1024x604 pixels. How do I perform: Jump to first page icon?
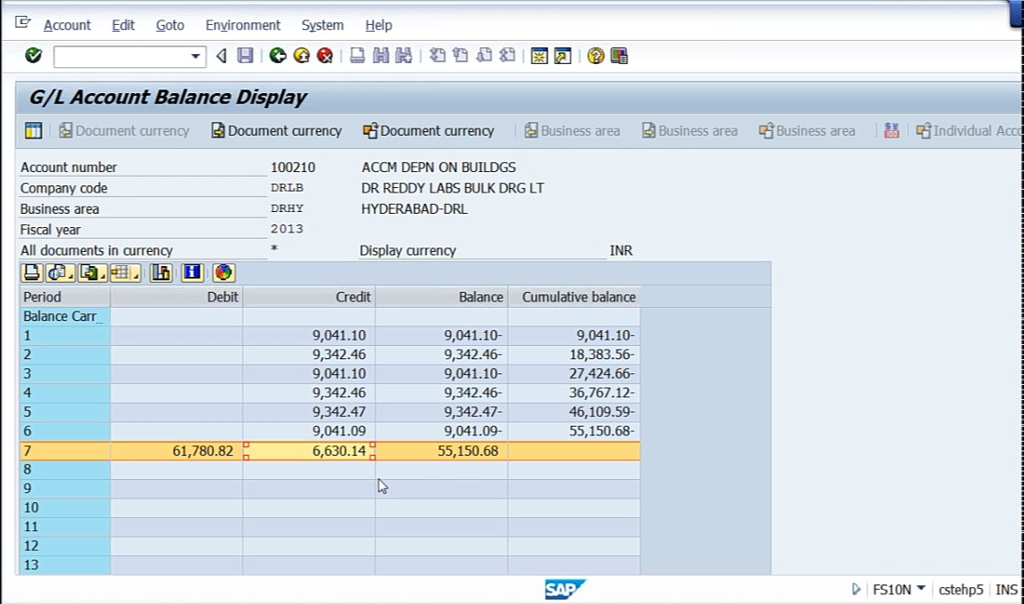point(437,56)
